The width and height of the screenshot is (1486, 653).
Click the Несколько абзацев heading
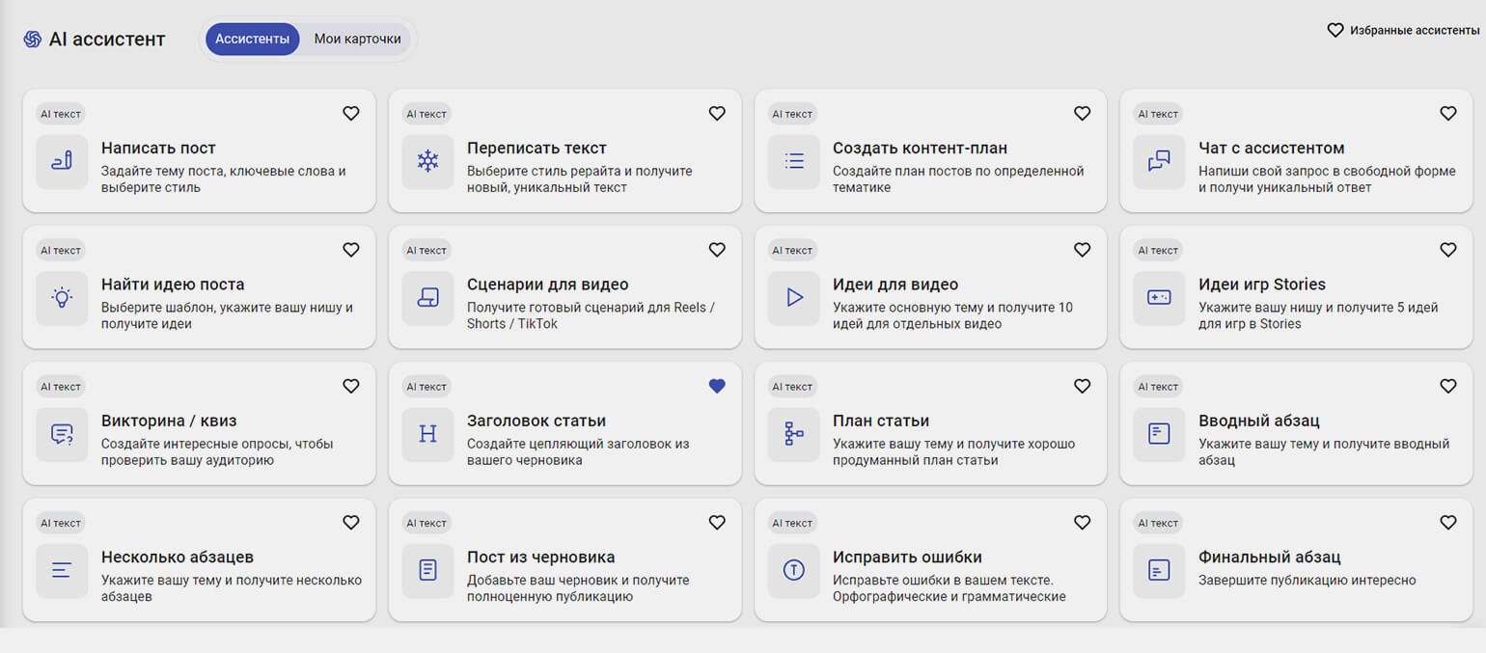click(x=178, y=558)
